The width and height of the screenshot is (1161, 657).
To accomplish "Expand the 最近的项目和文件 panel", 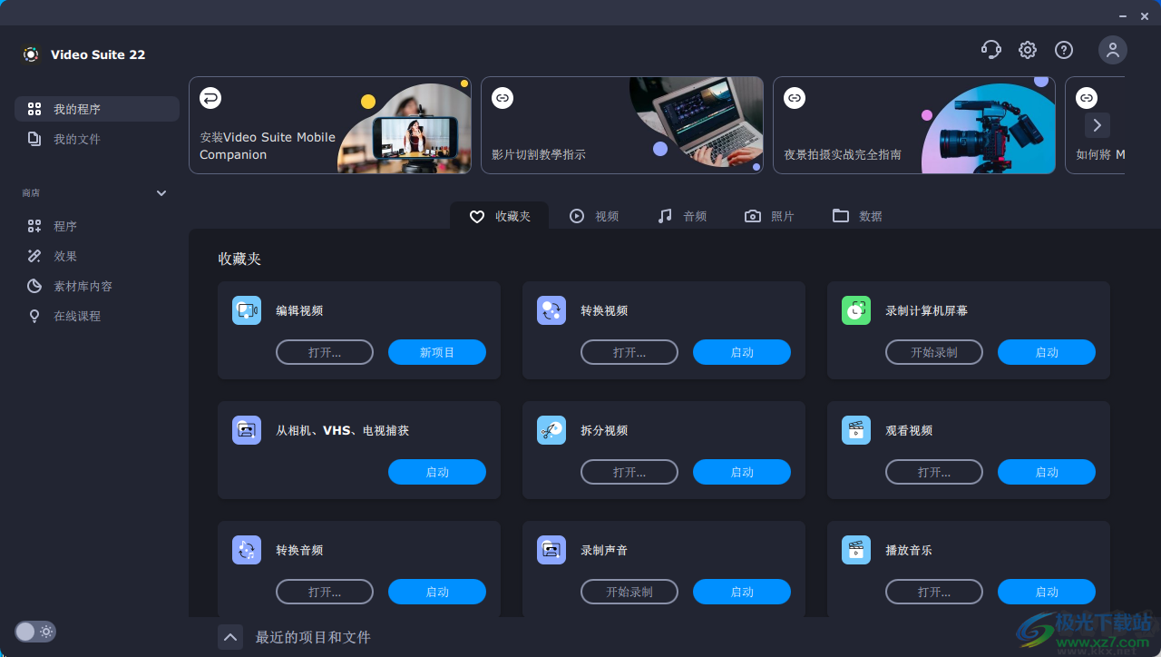I will pos(230,637).
